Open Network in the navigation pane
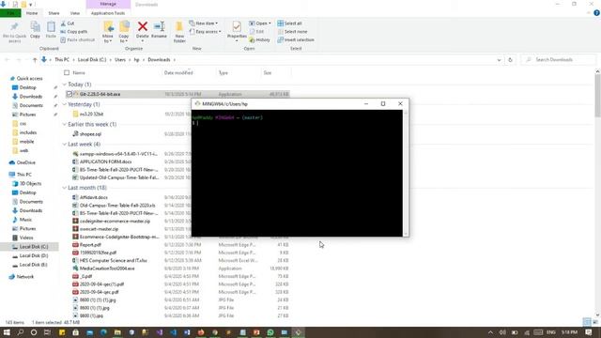This screenshot has height=338, width=601. point(25,277)
